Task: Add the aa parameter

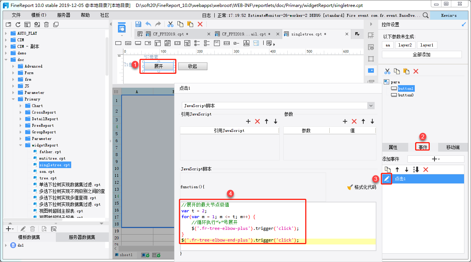Action: (x=388, y=45)
